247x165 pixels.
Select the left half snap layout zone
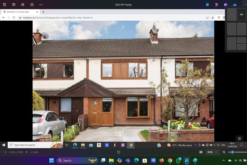pyautogui.click(x=232, y=14)
